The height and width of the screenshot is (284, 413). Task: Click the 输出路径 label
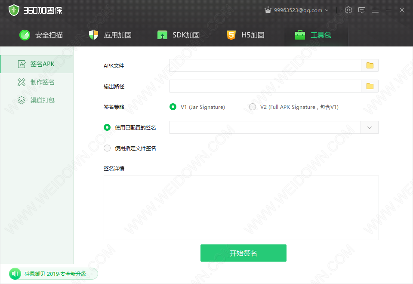[114, 86]
